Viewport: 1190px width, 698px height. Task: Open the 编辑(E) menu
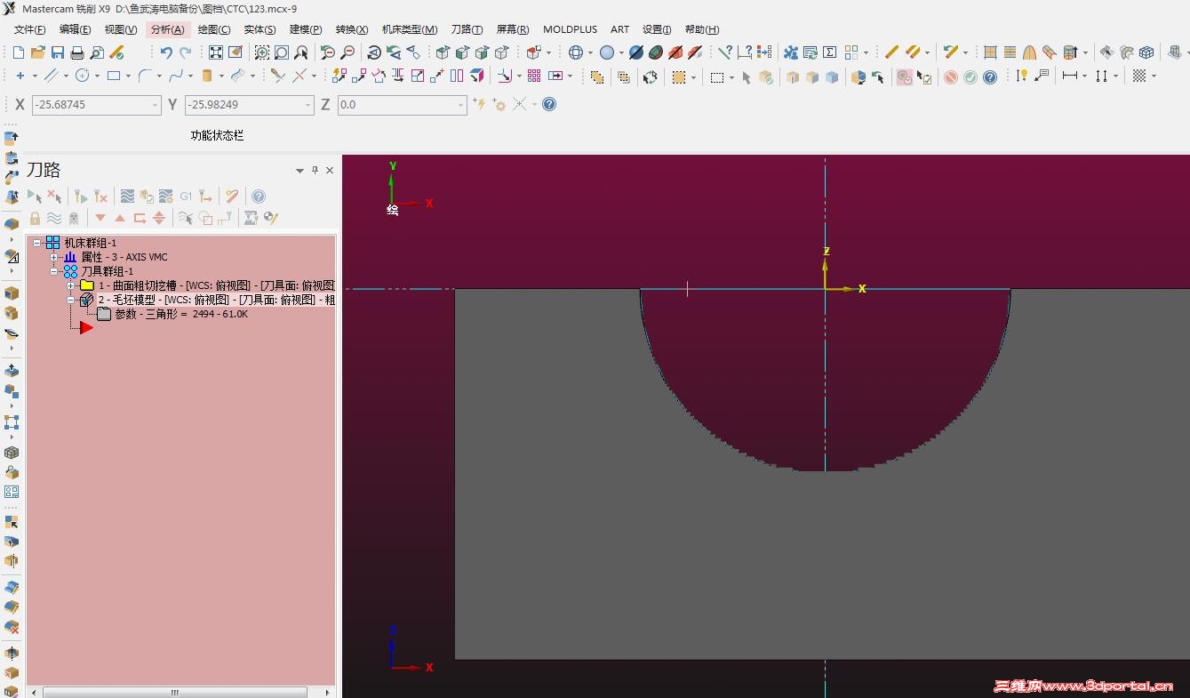coord(76,29)
